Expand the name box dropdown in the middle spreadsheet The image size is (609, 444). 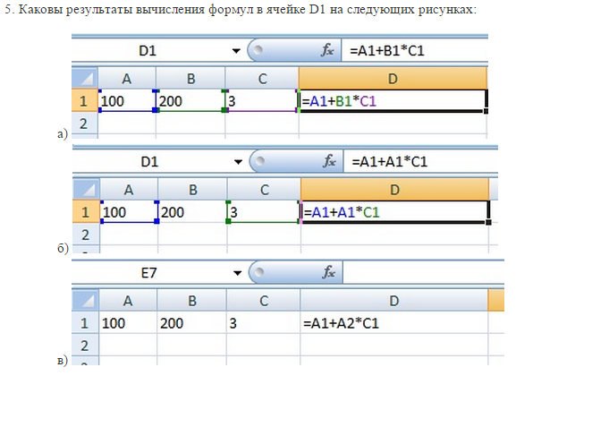238,162
